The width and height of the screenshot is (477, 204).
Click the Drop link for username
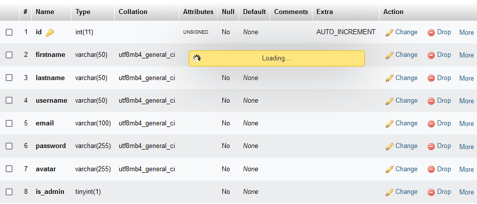pos(444,101)
